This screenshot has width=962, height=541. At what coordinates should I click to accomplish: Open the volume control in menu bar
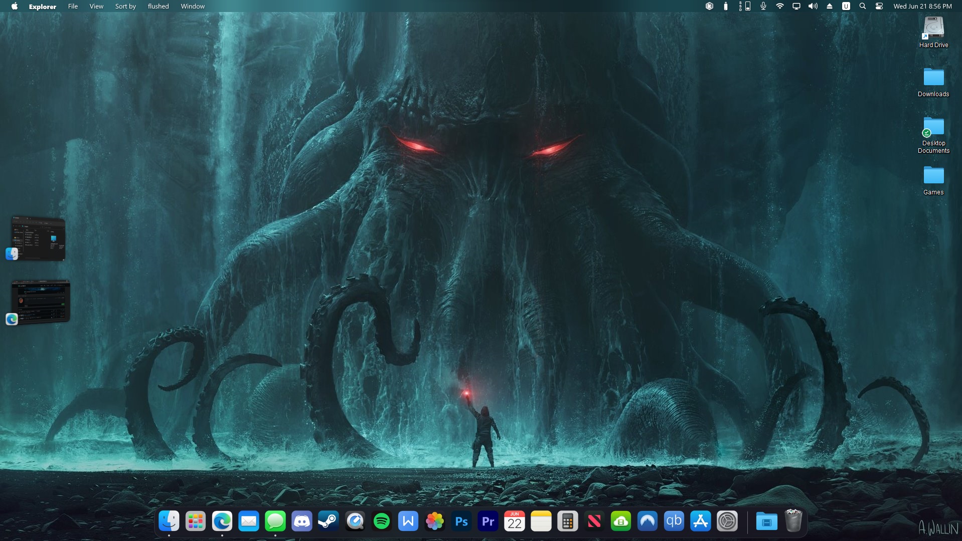(x=813, y=6)
